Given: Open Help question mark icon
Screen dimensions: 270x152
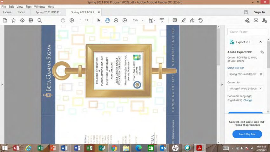Looking at the screenshot, I should click(x=246, y=12).
